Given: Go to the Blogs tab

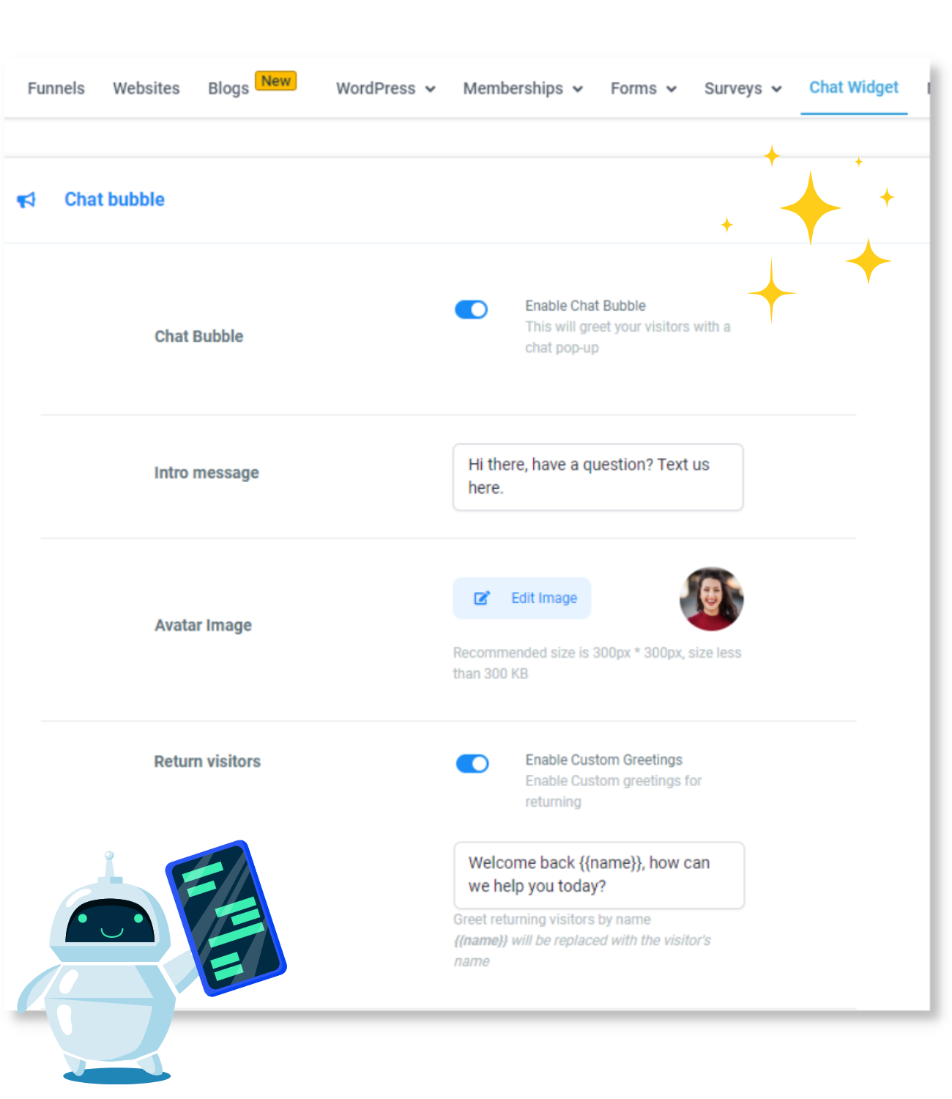Looking at the screenshot, I should 228,89.
